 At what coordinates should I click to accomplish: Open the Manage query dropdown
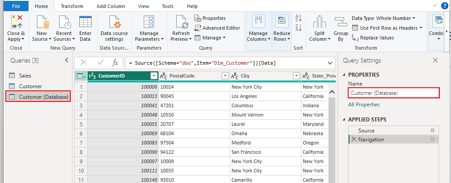pyautogui.click(x=210, y=38)
